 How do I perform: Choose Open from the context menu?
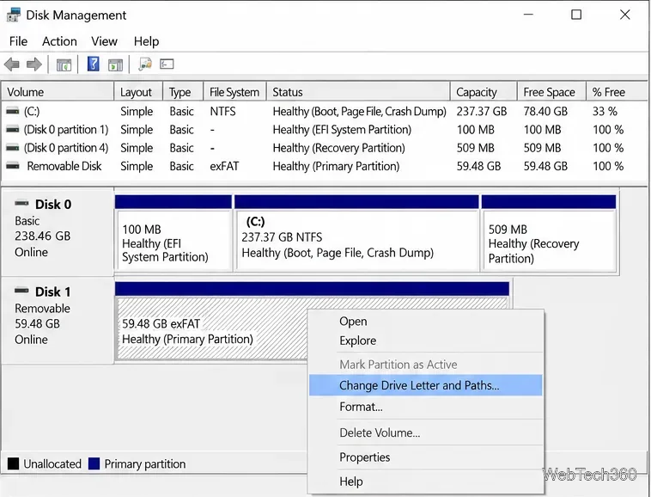(426, 322)
